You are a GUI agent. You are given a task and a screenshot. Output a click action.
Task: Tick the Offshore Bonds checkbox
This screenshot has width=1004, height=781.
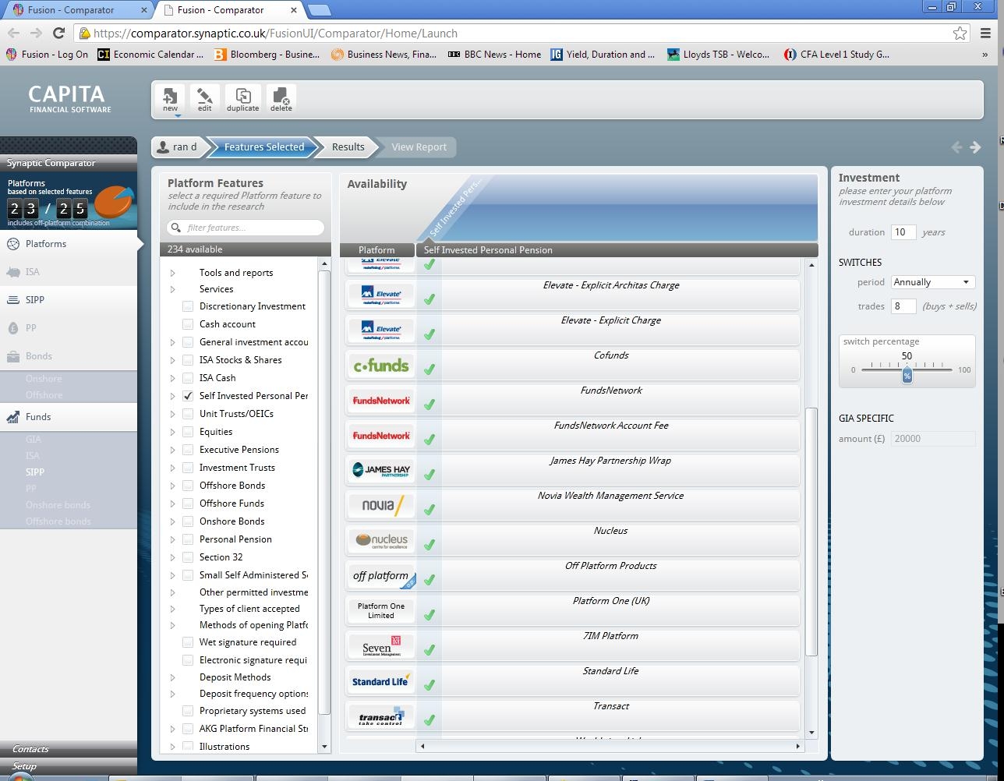coord(188,486)
